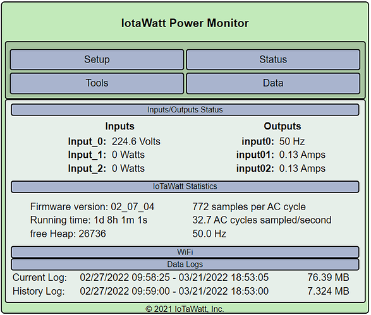Click input02's 0.13 Amps value
The width and height of the screenshot is (371, 315).
302,169
